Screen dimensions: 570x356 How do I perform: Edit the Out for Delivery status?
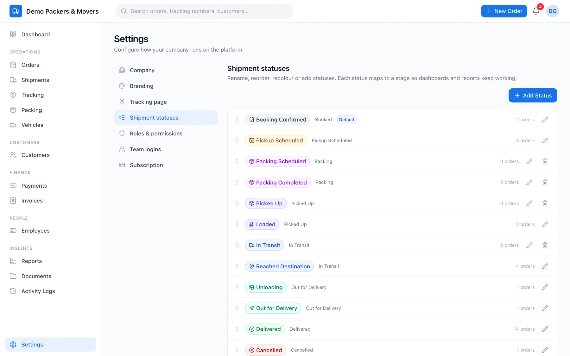545,308
